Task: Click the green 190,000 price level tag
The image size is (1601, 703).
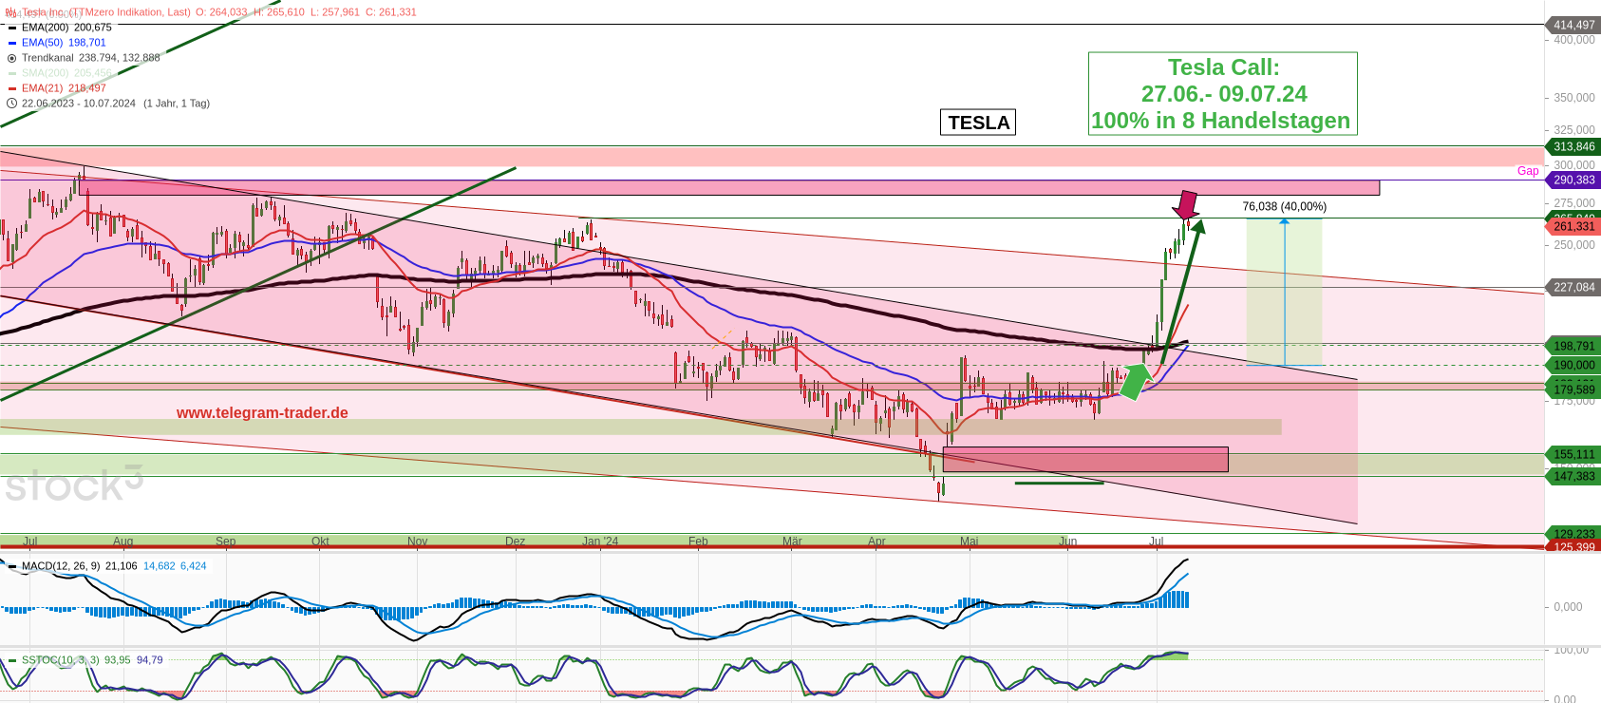Action: pos(1573,366)
